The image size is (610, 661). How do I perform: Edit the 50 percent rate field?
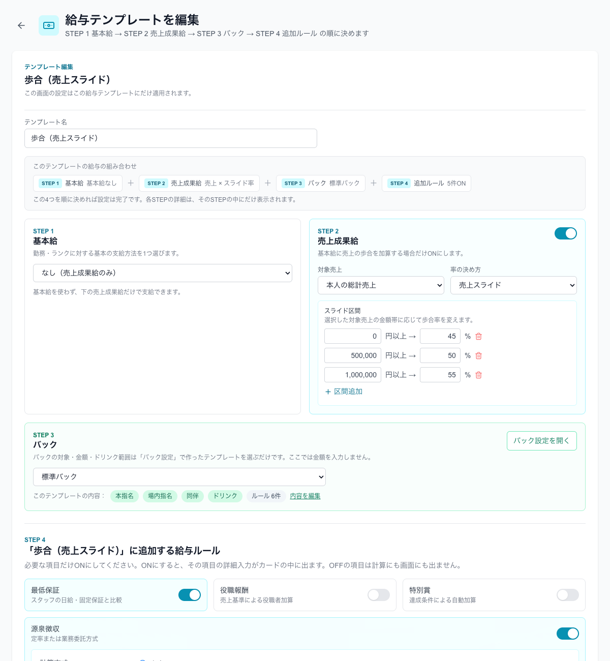click(440, 355)
